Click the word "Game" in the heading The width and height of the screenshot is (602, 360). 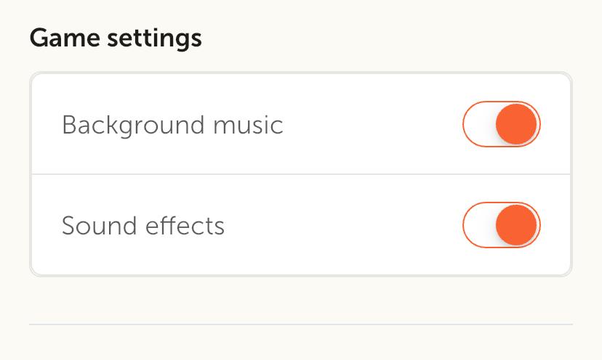(63, 38)
